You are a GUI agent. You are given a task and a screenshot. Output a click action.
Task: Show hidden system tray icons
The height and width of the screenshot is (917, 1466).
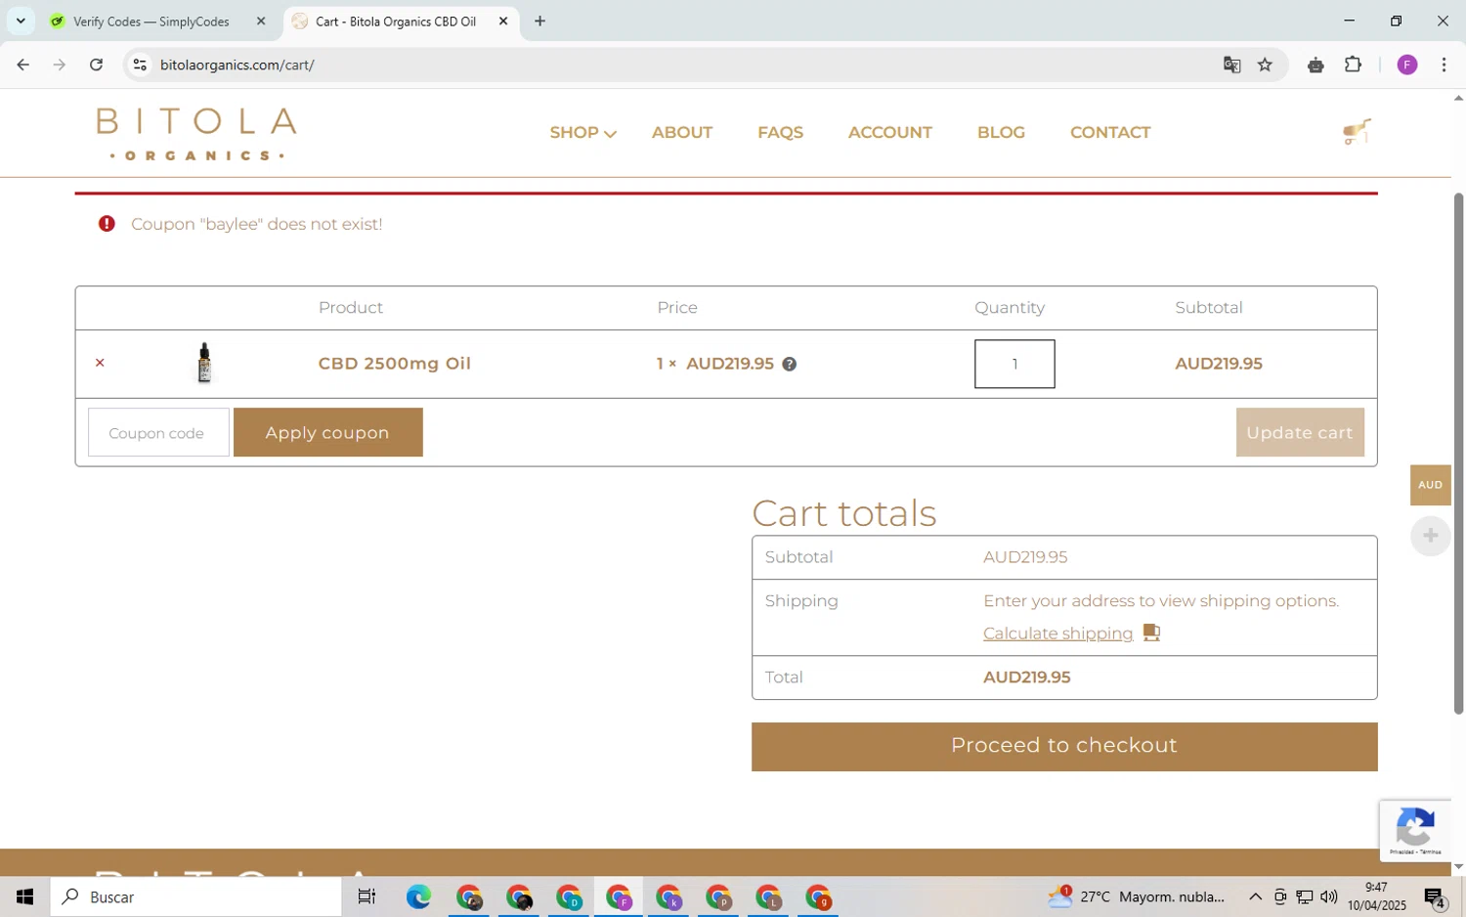[1255, 896]
